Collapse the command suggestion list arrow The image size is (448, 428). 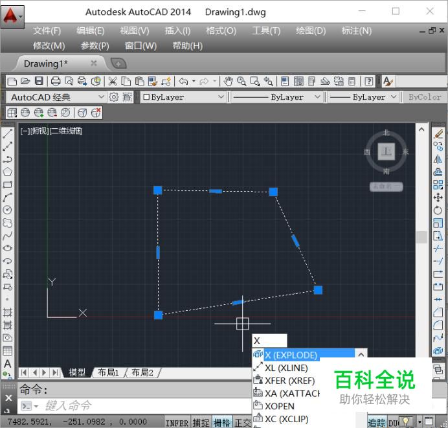[x=361, y=355]
